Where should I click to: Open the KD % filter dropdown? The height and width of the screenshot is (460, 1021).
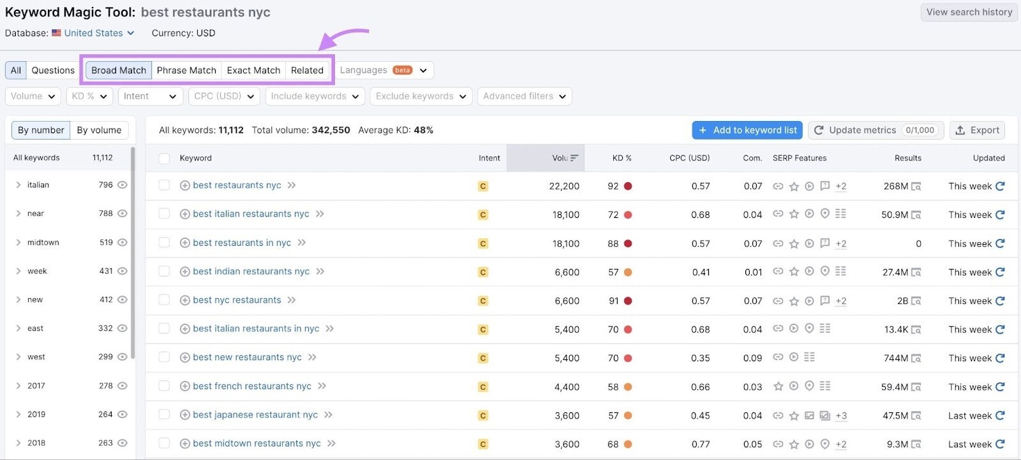tap(90, 96)
